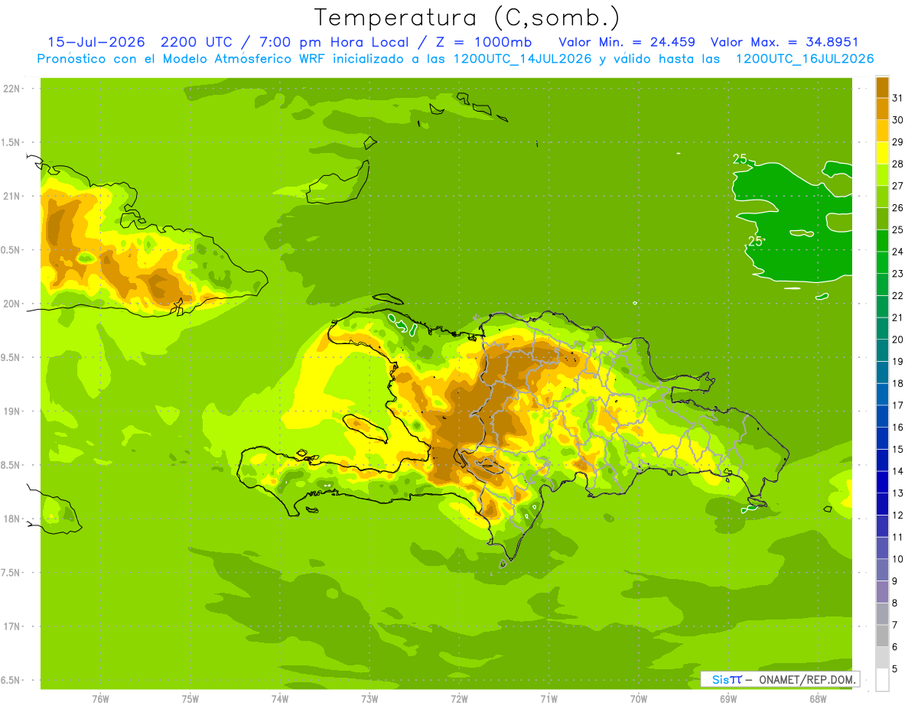Click latitude label "17N"

11,626
